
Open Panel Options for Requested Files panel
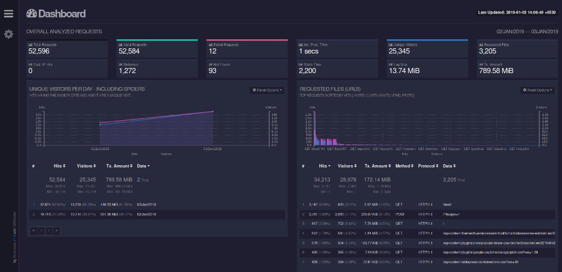537,90
